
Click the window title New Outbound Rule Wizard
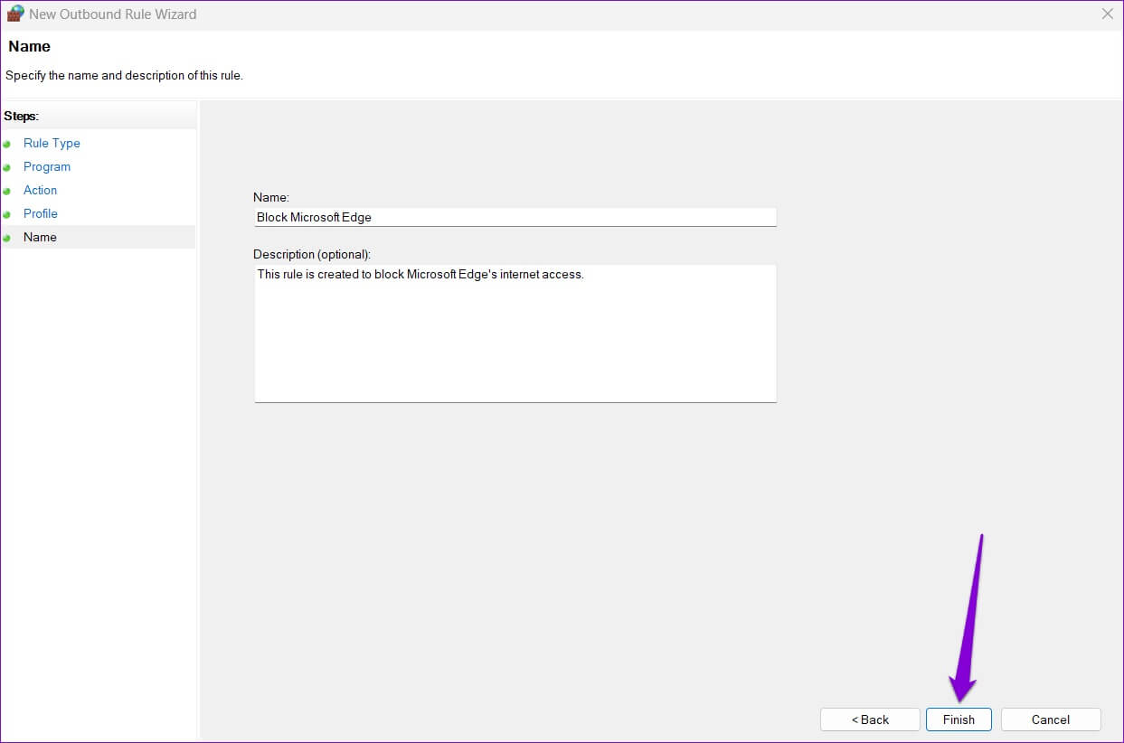(x=113, y=14)
